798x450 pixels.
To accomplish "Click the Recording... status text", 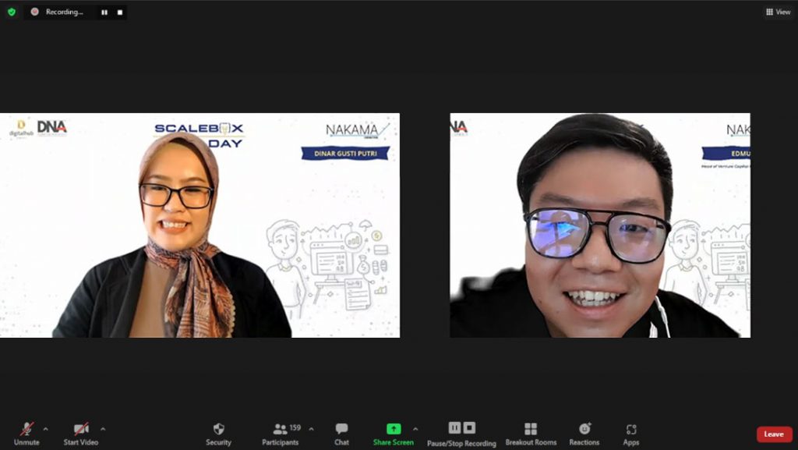I will pos(64,12).
